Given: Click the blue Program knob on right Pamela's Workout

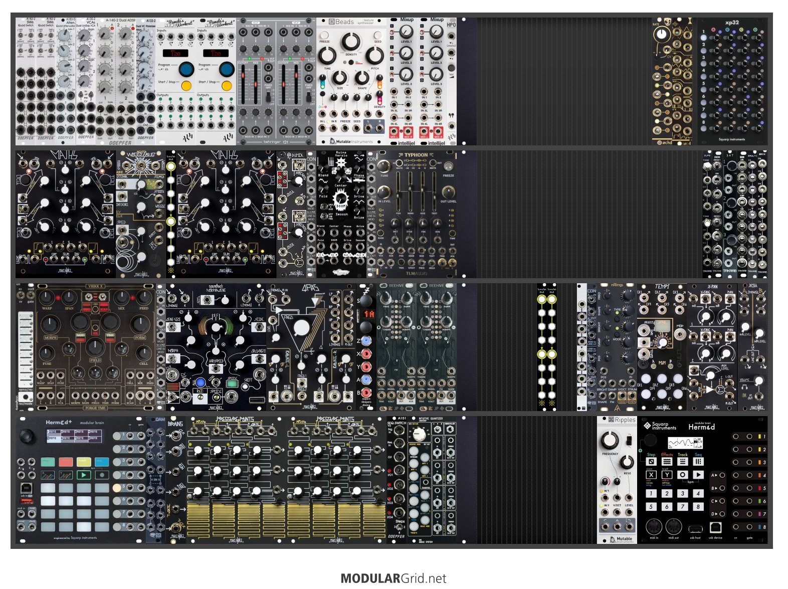Looking at the screenshot, I should pyautogui.click(x=227, y=69).
